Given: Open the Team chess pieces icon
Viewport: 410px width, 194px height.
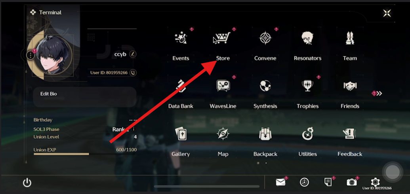Looking at the screenshot, I should coord(350,38).
